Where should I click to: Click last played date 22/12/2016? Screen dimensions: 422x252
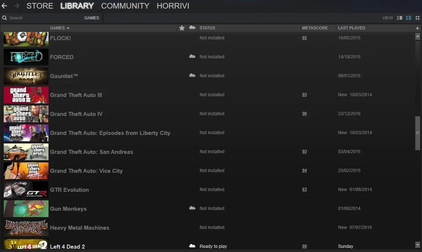[349, 114]
